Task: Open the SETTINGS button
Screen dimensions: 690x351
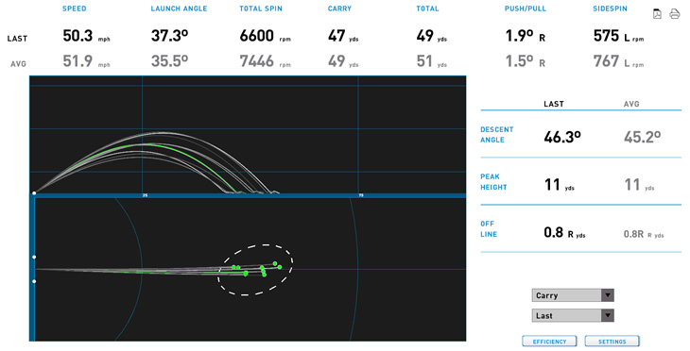Action: [612, 342]
